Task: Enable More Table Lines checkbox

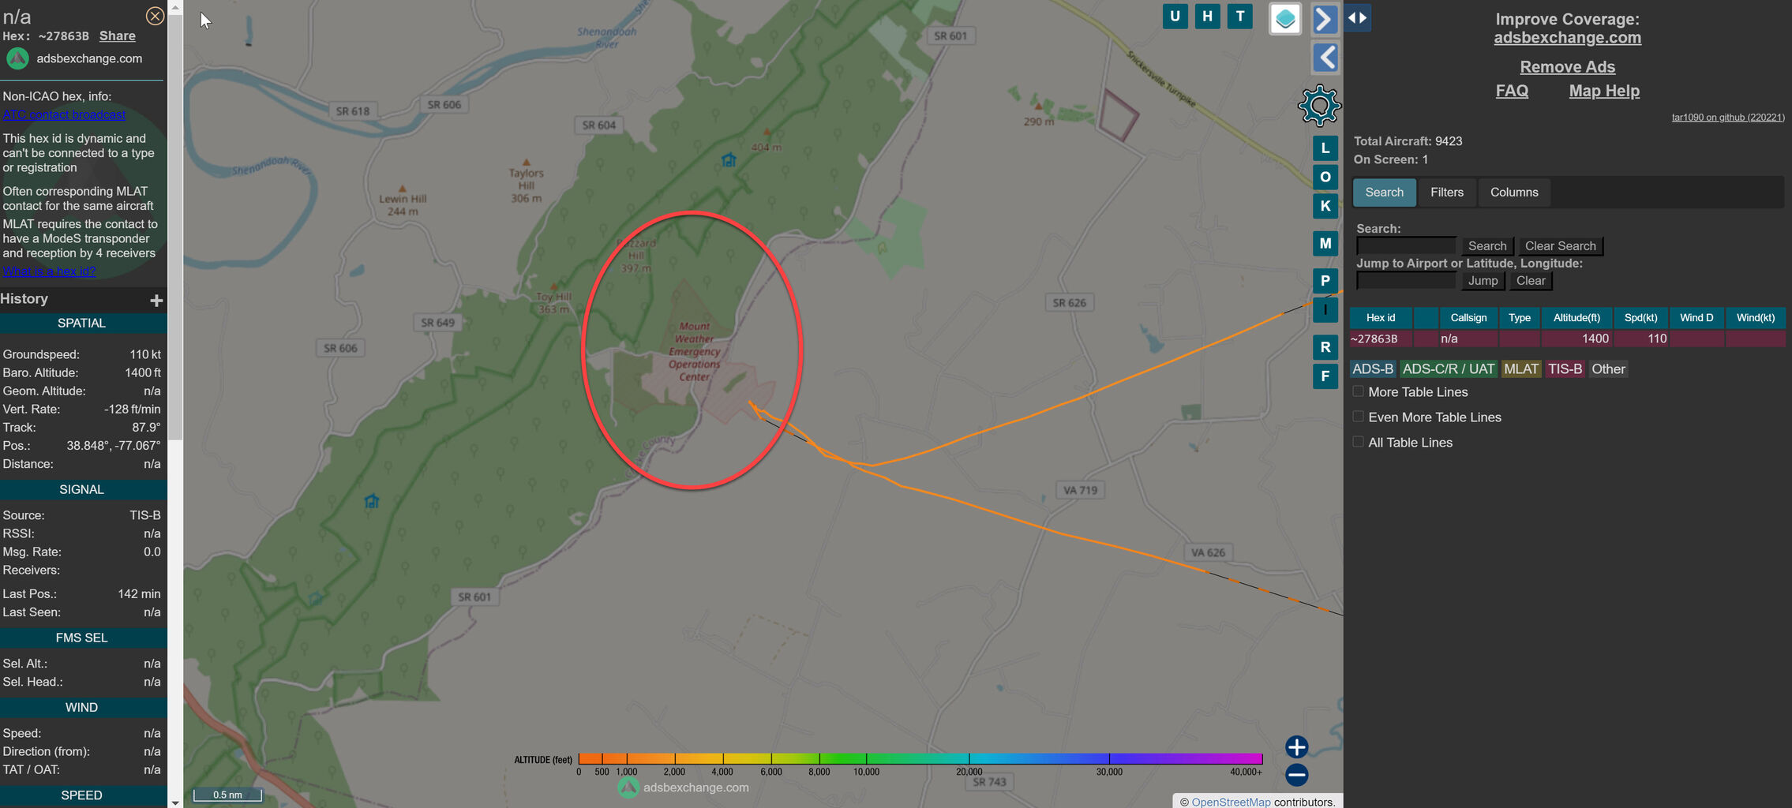Action: 1358,391
